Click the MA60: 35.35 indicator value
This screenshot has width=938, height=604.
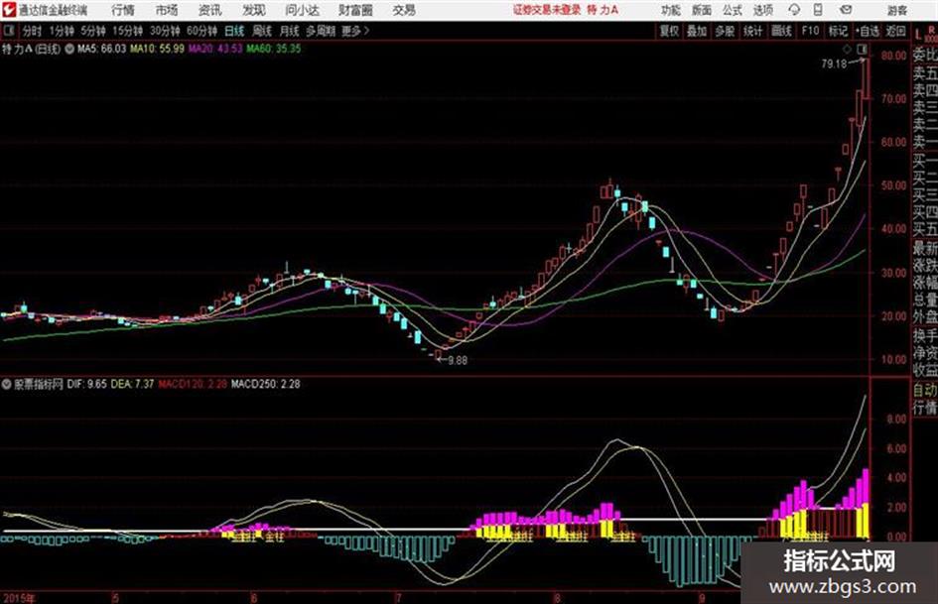pos(273,49)
